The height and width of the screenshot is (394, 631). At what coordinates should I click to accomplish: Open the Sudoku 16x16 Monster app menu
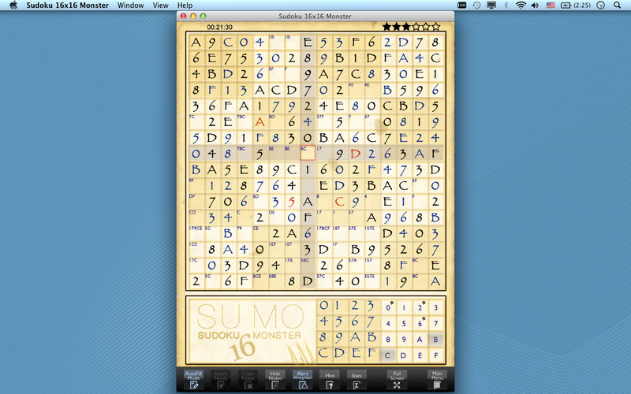tap(68, 6)
